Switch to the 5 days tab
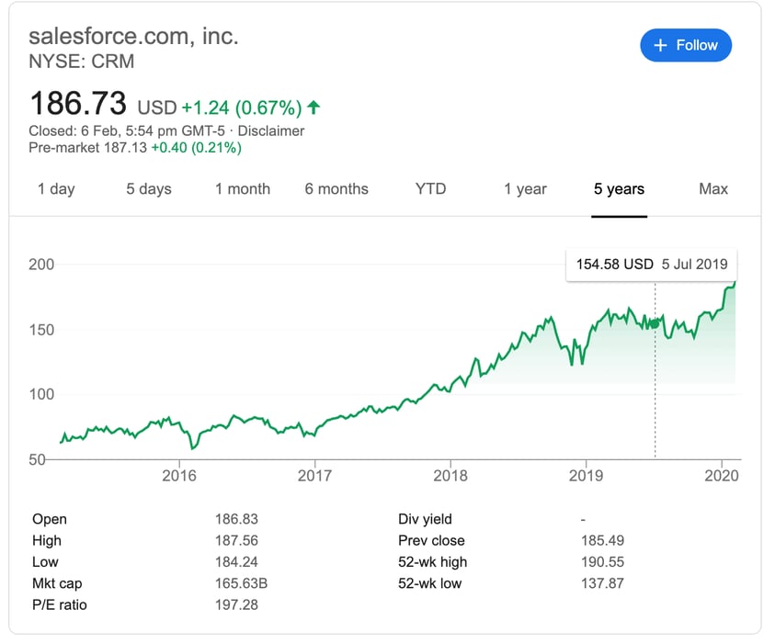Screen dimensions: 775x643 point(149,188)
